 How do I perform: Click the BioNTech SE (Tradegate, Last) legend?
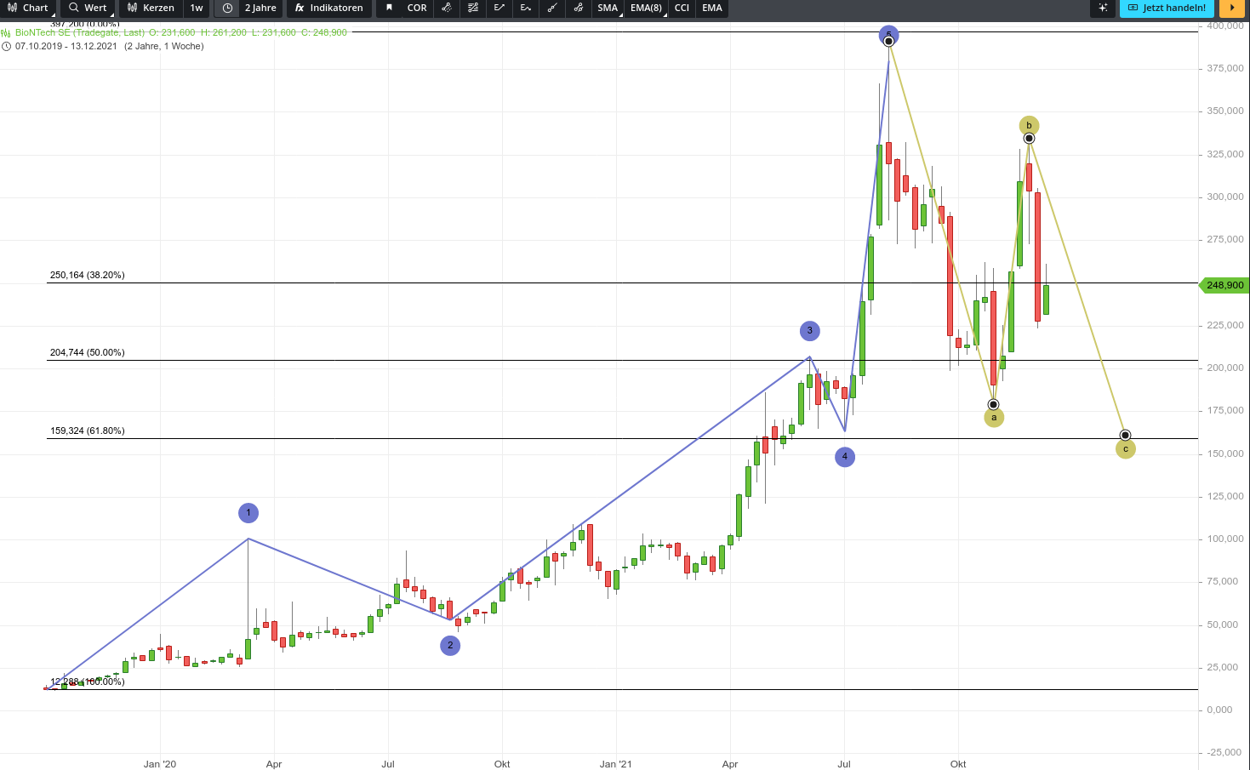pos(80,32)
